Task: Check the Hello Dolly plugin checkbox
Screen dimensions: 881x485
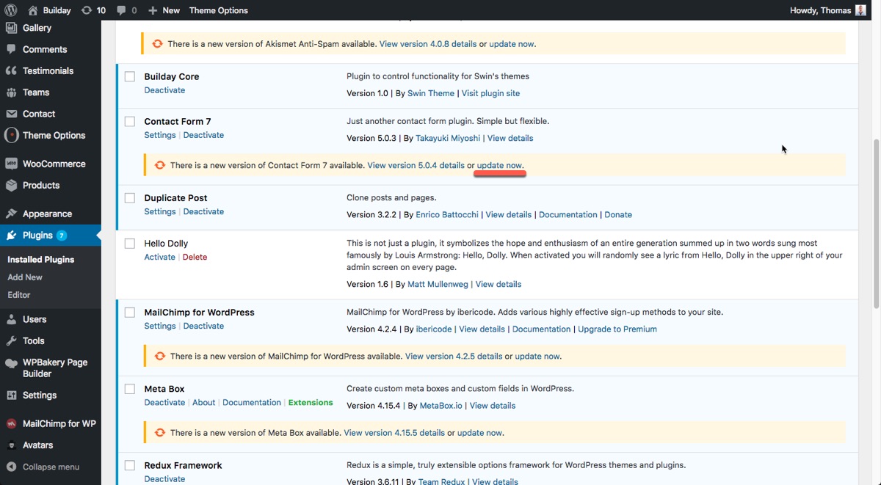Action: [x=130, y=244]
